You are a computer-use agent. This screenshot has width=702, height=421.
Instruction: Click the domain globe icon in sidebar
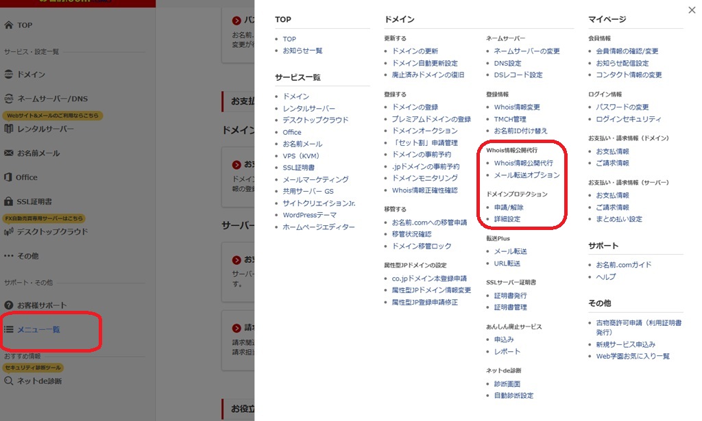(8, 74)
